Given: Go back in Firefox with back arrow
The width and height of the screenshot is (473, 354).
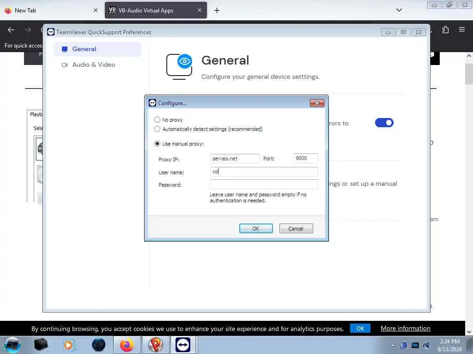Looking at the screenshot, I should coord(11,29).
